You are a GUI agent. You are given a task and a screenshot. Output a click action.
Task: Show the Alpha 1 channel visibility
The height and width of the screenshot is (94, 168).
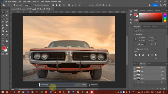coord(135,82)
